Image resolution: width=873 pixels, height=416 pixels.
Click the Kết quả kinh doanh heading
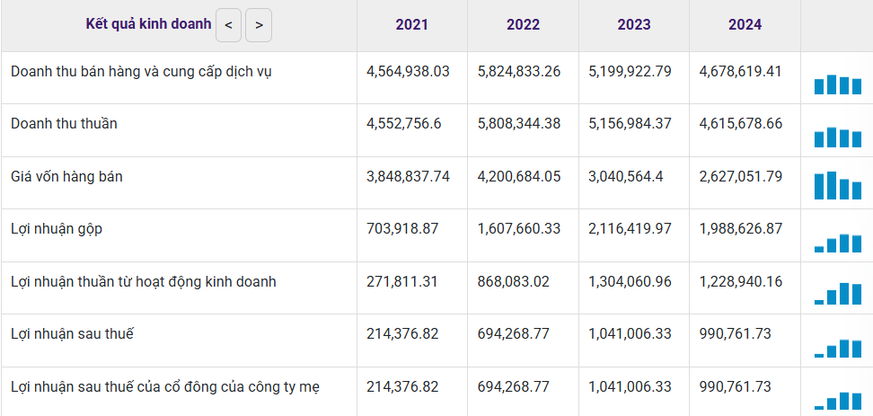(x=148, y=24)
